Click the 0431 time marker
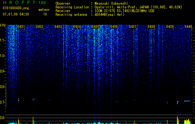Screen dimensions: 195x124 click(x=21, y=27)
